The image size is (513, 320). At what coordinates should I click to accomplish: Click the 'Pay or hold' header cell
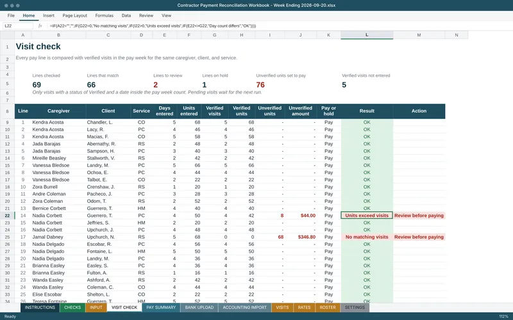pyautogui.click(x=328, y=111)
